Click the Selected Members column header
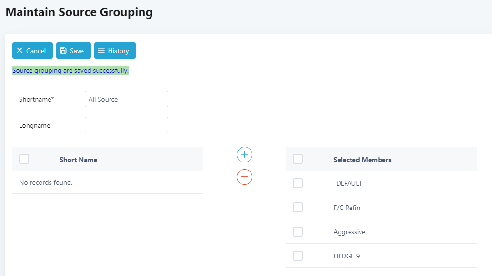Image resolution: width=492 pixels, height=276 pixels. coord(362,160)
